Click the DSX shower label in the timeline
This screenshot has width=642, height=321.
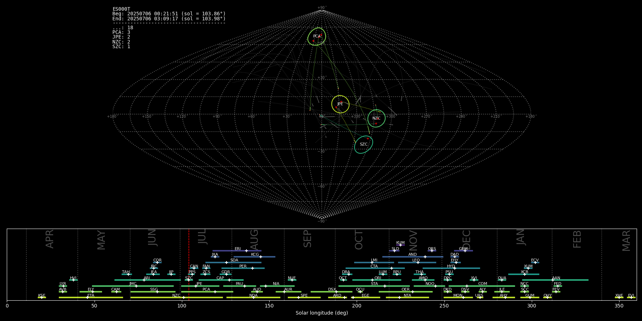click(x=332, y=289)
